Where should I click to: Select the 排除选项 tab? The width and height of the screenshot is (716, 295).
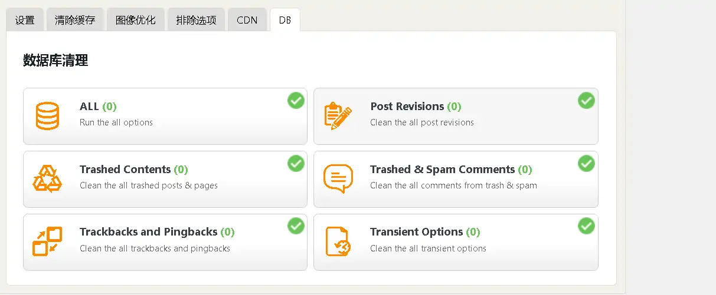pyautogui.click(x=196, y=20)
